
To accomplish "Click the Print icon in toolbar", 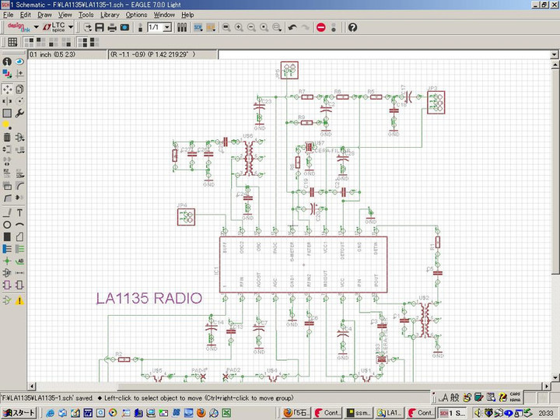I will point(112,27).
